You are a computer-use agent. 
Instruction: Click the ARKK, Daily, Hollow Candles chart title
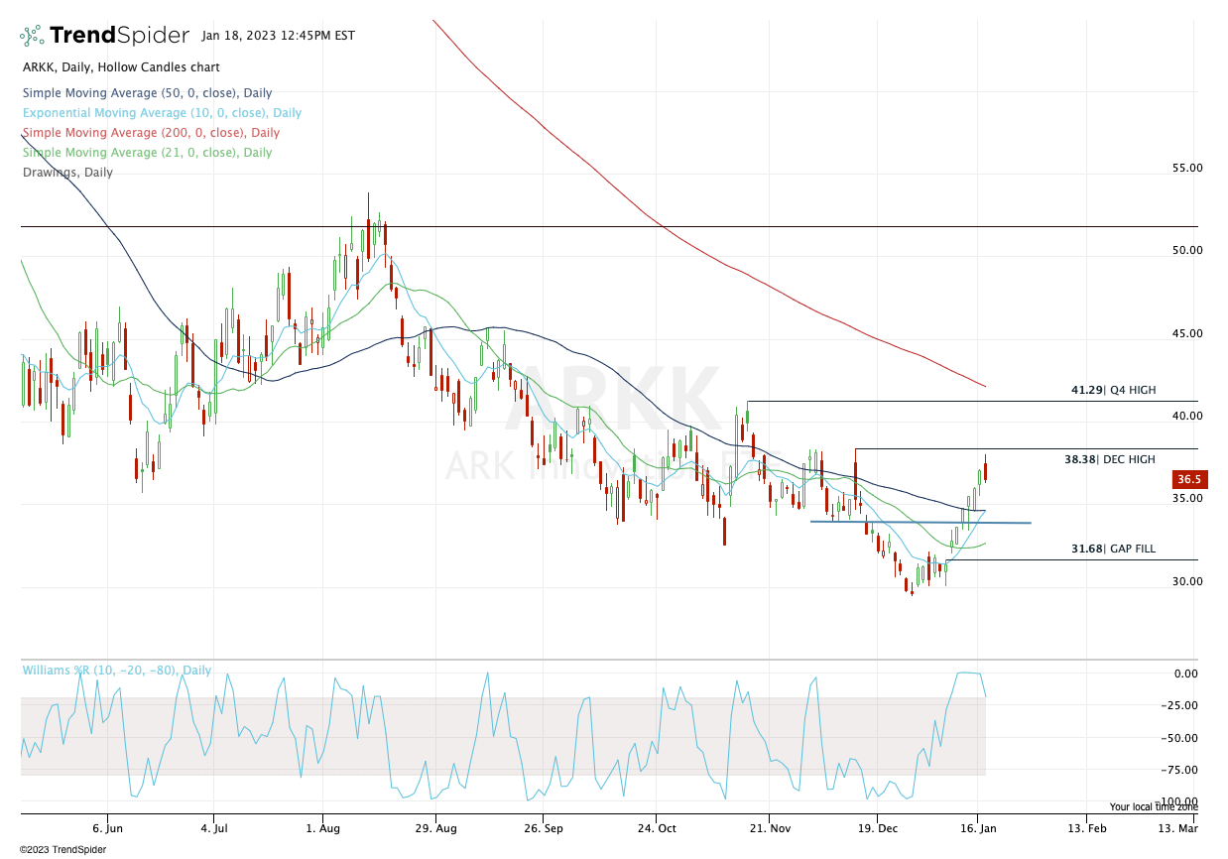click(121, 67)
